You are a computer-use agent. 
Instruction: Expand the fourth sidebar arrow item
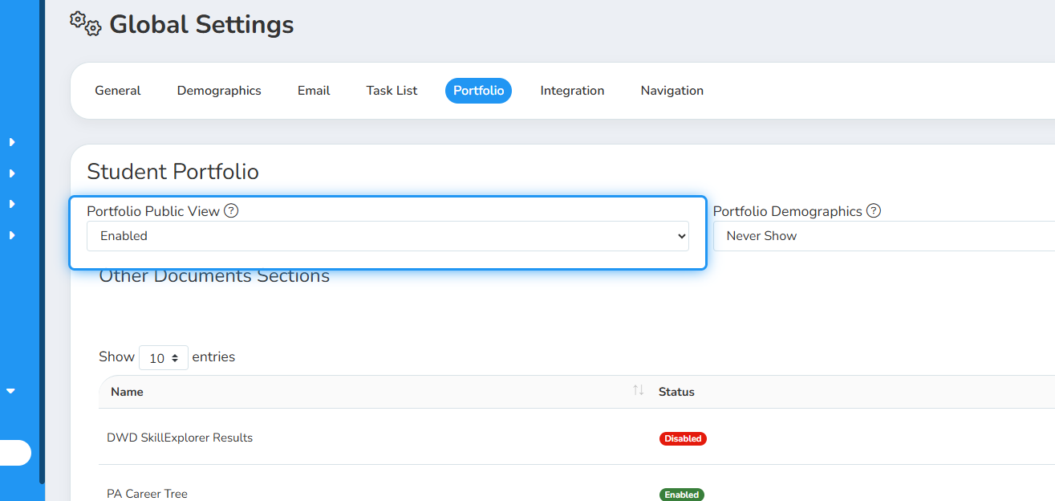point(12,235)
